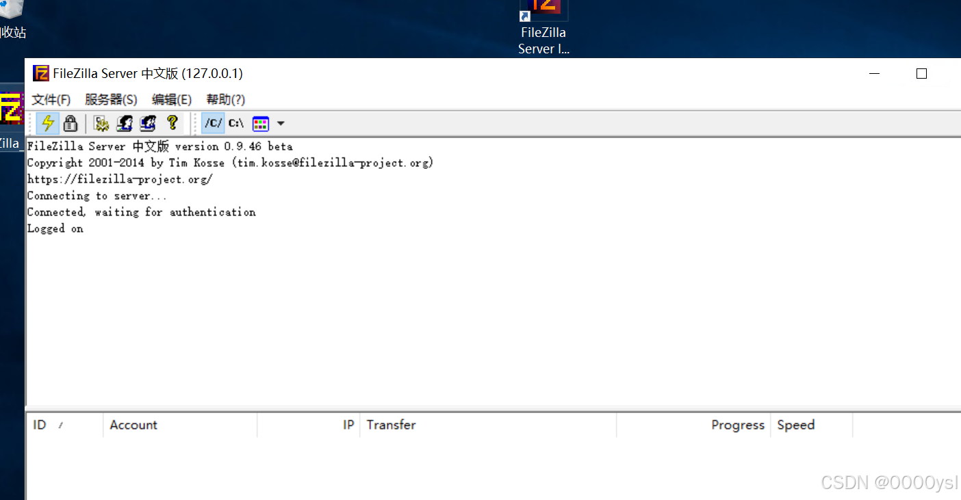Click FileZilla Server title bar app icon
Screen dimensions: 961x500
(41, 73)
